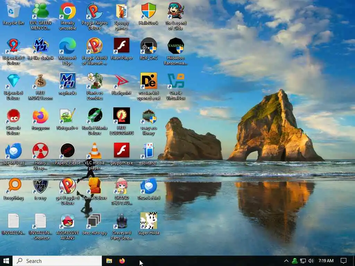
Task: Click the taskbar Search box
Action: click(x=57, y=261)
